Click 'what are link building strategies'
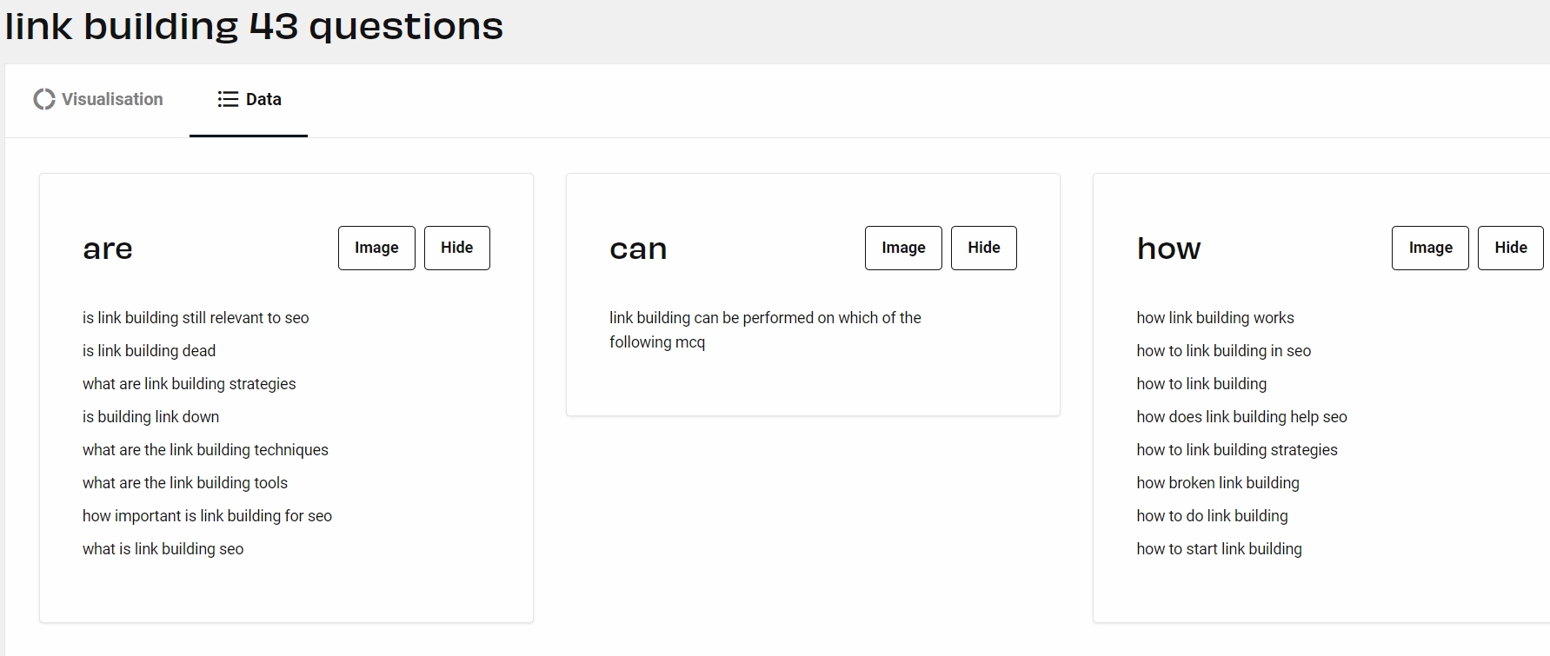The height and width of the screenshot is (656, 1550). point(189,384)
